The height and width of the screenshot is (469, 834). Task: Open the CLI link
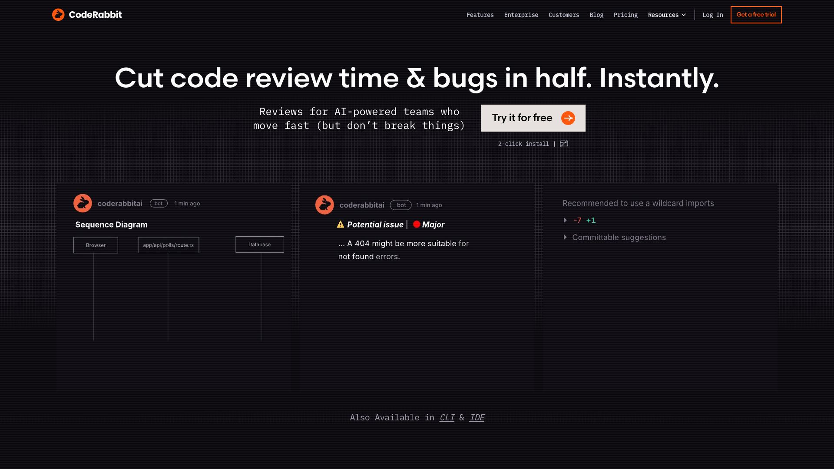click(x=447, y=417)
